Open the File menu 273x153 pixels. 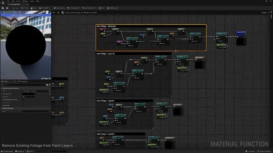(8, 1)
